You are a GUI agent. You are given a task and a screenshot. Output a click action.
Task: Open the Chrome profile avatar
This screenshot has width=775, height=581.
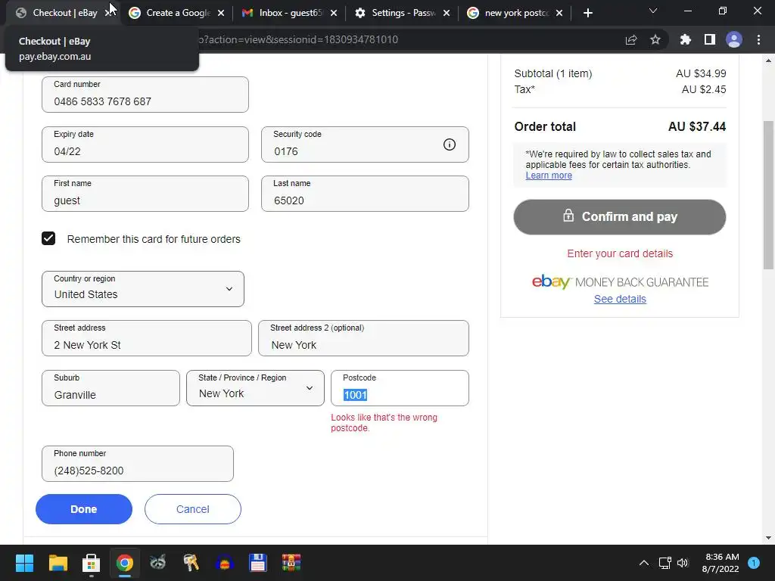point(734,39)
